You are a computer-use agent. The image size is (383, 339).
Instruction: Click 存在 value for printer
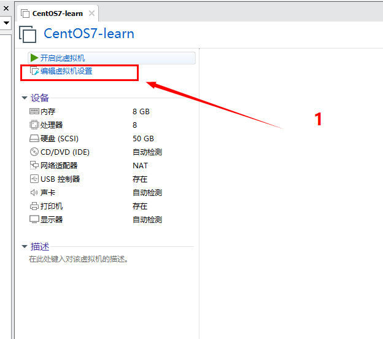coord(140,206)
